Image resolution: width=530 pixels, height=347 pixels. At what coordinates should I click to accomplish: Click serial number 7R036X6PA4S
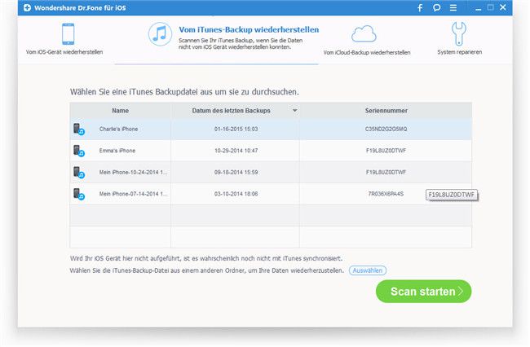pyautogui.click(x=386, y=194)
